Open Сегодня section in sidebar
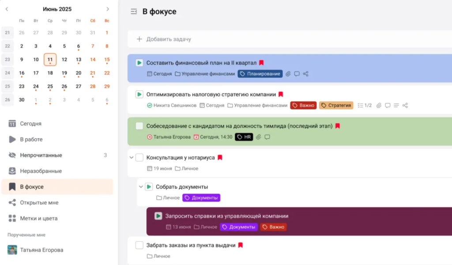The image size is (452, 265). [x=57, y=123]
